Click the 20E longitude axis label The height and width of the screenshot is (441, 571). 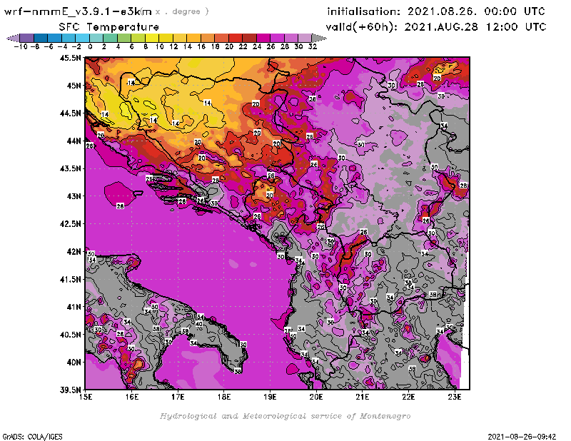click(316, 397)
